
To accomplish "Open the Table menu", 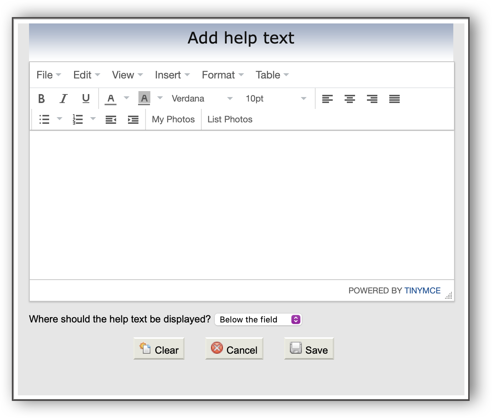I will click(272, 75).
